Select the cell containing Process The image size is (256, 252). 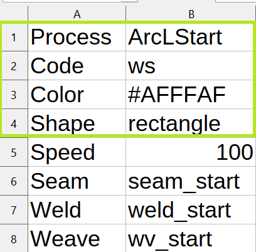pyautogui.click(x=77, y=37)
